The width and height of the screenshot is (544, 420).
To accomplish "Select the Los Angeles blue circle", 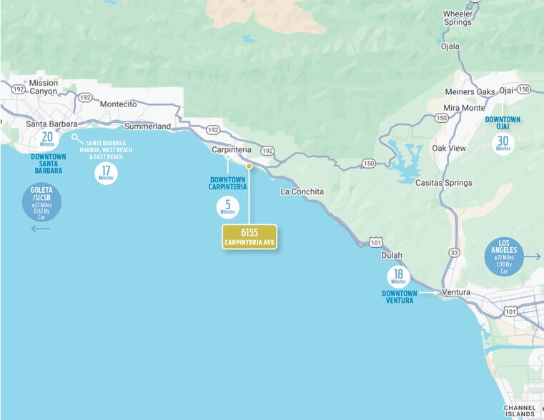I will tap(504, 256).
